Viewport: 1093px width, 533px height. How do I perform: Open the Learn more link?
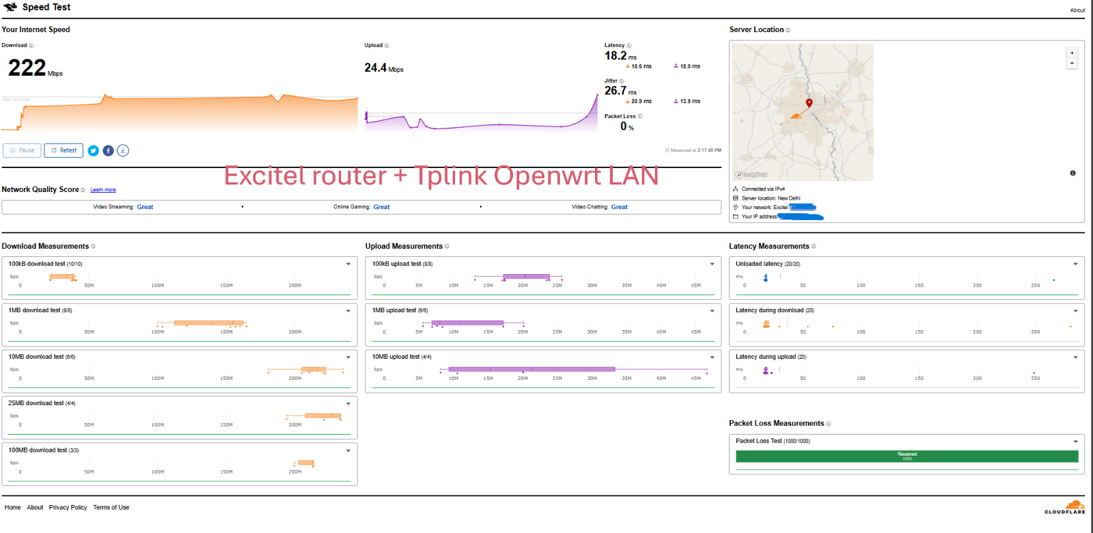pyautogui.click(x=103, y=190)
